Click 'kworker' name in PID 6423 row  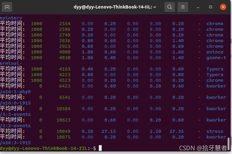[216, 86]
